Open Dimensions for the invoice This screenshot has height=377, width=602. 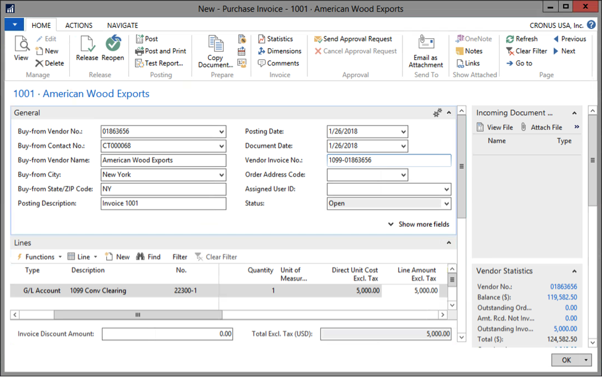(280, 51)
